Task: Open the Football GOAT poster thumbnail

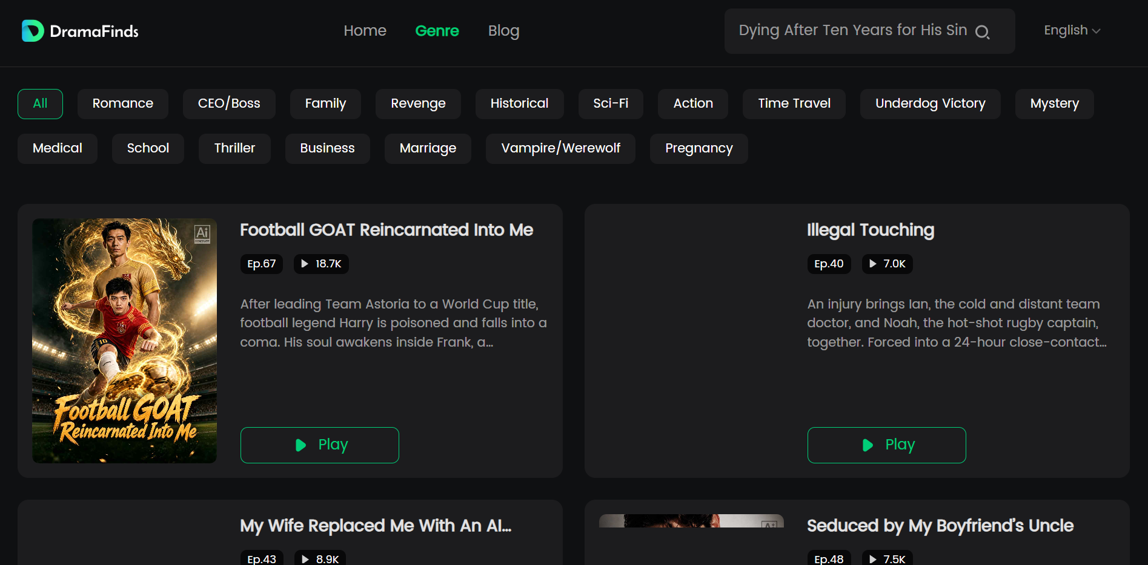Action: point(124,341)
